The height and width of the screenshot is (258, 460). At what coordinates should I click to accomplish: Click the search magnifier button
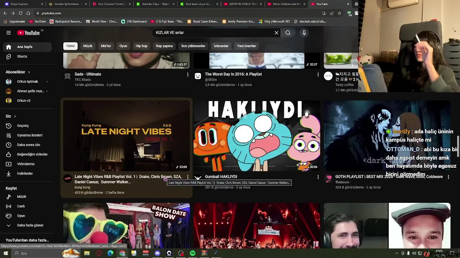click(288, 33)
